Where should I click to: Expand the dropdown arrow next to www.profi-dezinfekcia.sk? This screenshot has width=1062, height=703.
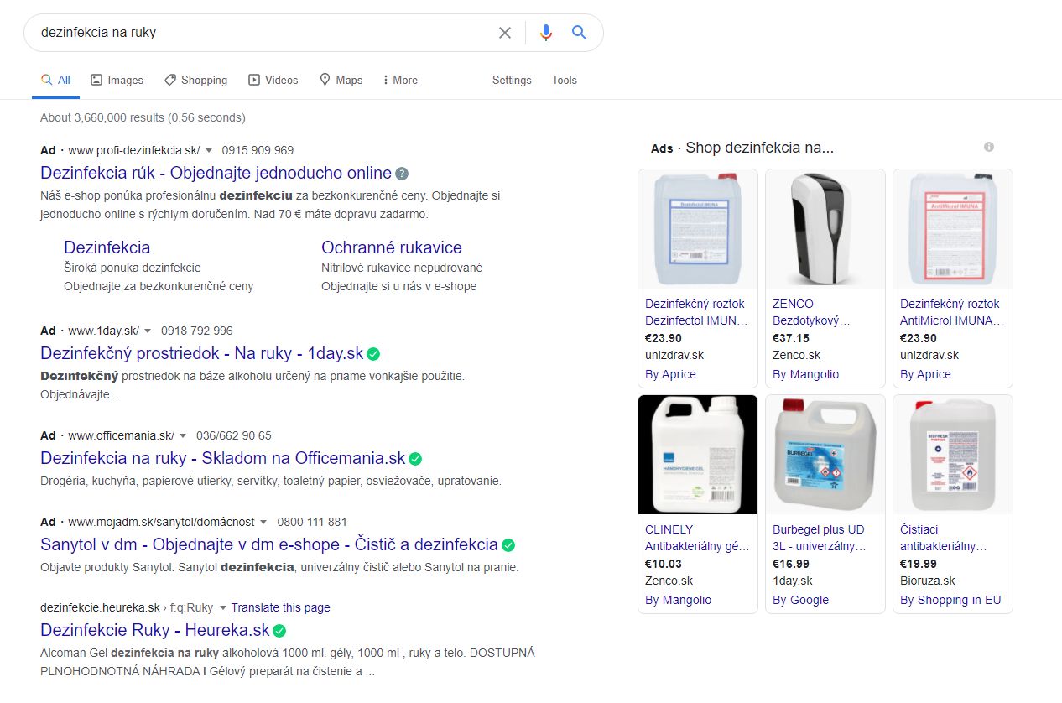click(x=209, y=151)
